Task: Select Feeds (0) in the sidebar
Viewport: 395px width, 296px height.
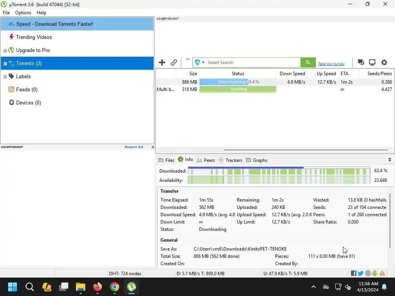Action: pyautogui.click(x=77, y=89)
